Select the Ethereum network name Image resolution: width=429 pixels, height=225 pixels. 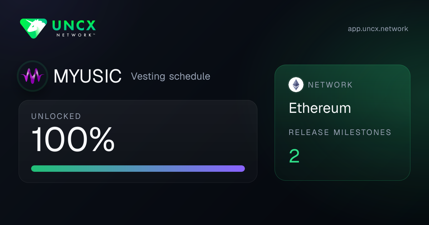point(320,108)
